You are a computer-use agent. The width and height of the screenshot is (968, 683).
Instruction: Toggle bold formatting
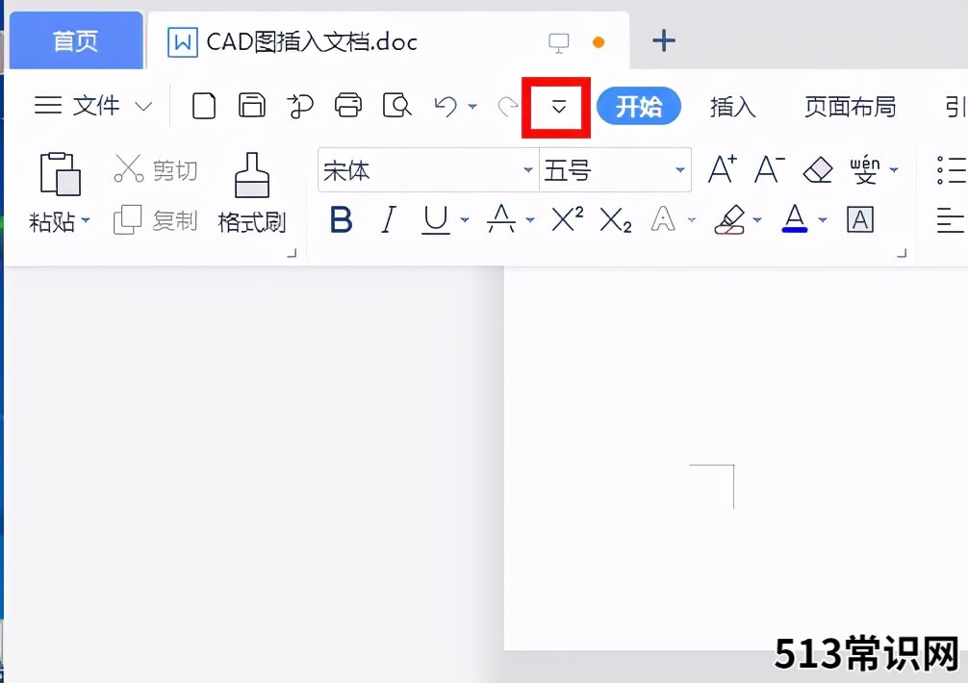341,219
